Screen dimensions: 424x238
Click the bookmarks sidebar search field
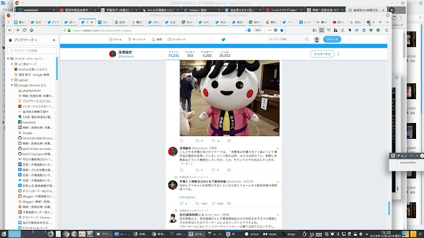pyautogui.click(x=32, y=50)
